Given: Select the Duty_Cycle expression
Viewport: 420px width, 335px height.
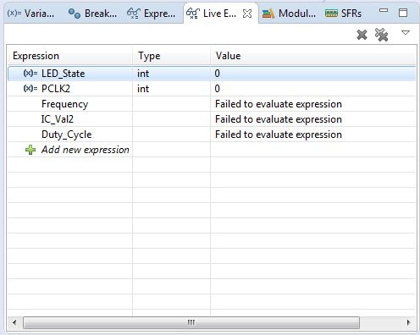Looking at the screenshot, I should pyautogui.click(x=66, y=135).
